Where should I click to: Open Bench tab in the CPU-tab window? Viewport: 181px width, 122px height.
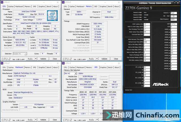[x=49, y=6]
